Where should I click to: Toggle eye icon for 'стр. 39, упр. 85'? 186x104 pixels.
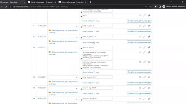pyautogui.click(x=140, y=47)
